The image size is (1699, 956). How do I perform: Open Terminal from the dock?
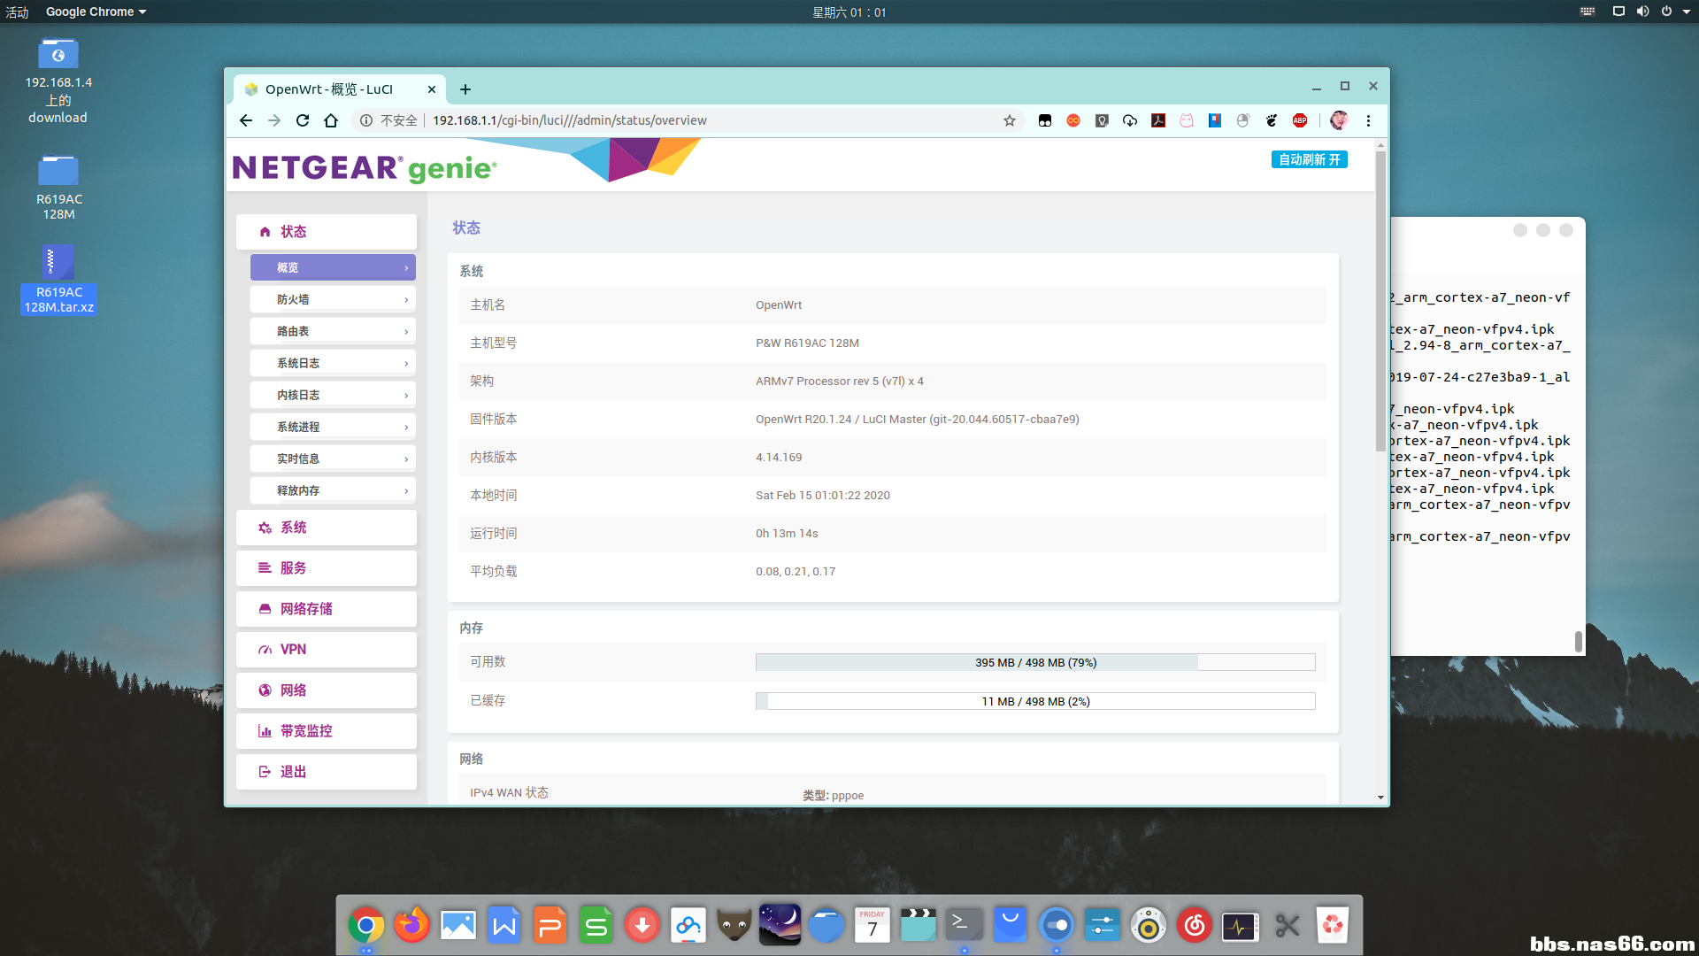(x=964, y=926)
